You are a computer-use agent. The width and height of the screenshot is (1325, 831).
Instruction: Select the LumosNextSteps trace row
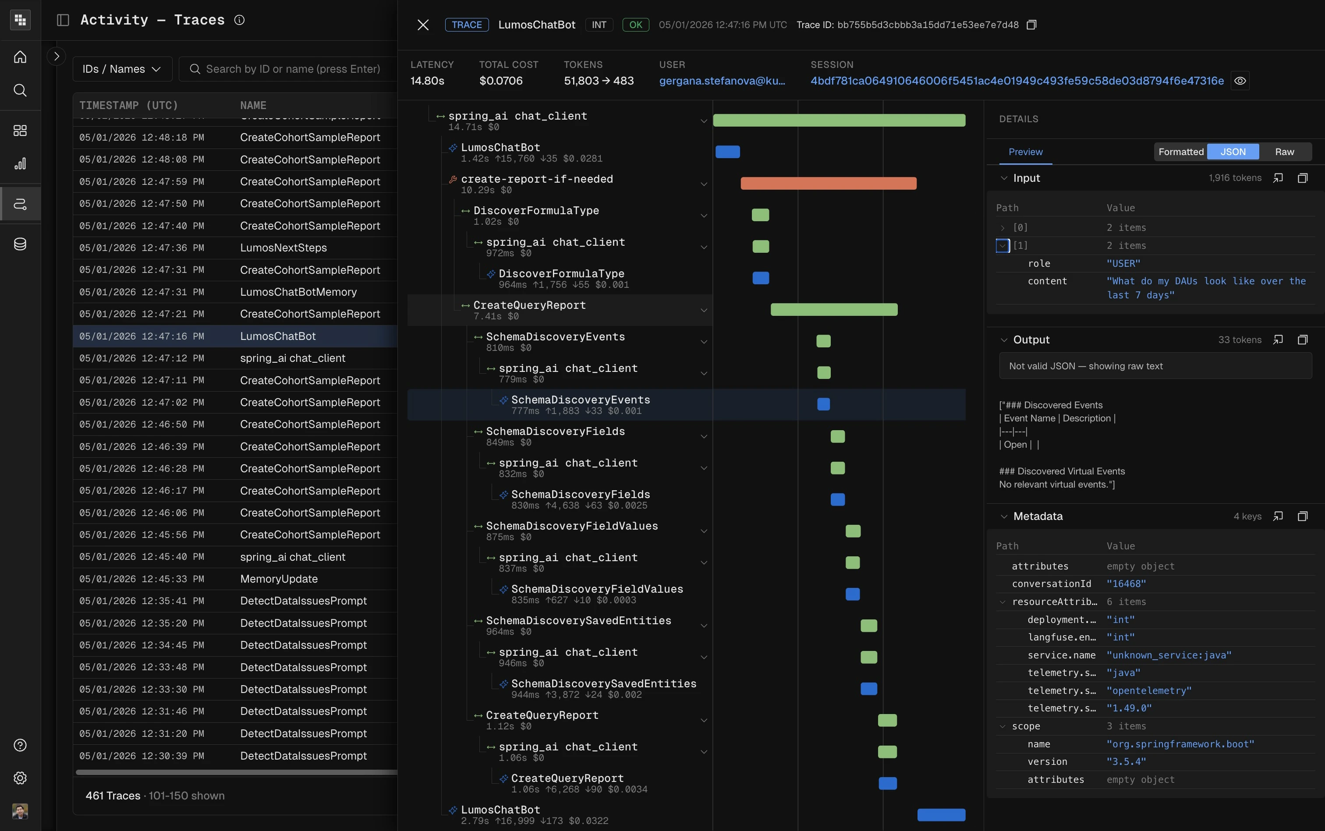(x=235, y=248)
